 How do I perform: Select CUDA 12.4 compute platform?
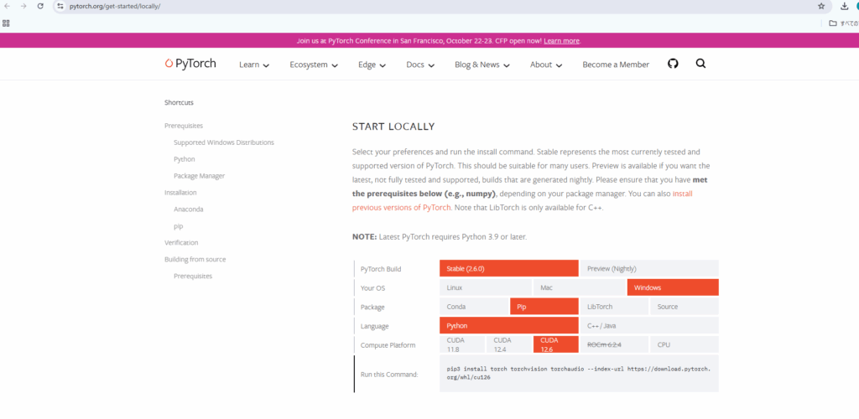click(x=509, y=344)
